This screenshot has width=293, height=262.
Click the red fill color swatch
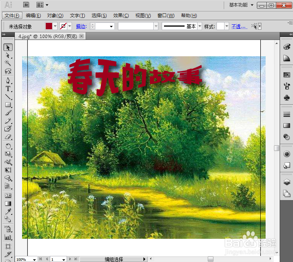tap(49, 26)
